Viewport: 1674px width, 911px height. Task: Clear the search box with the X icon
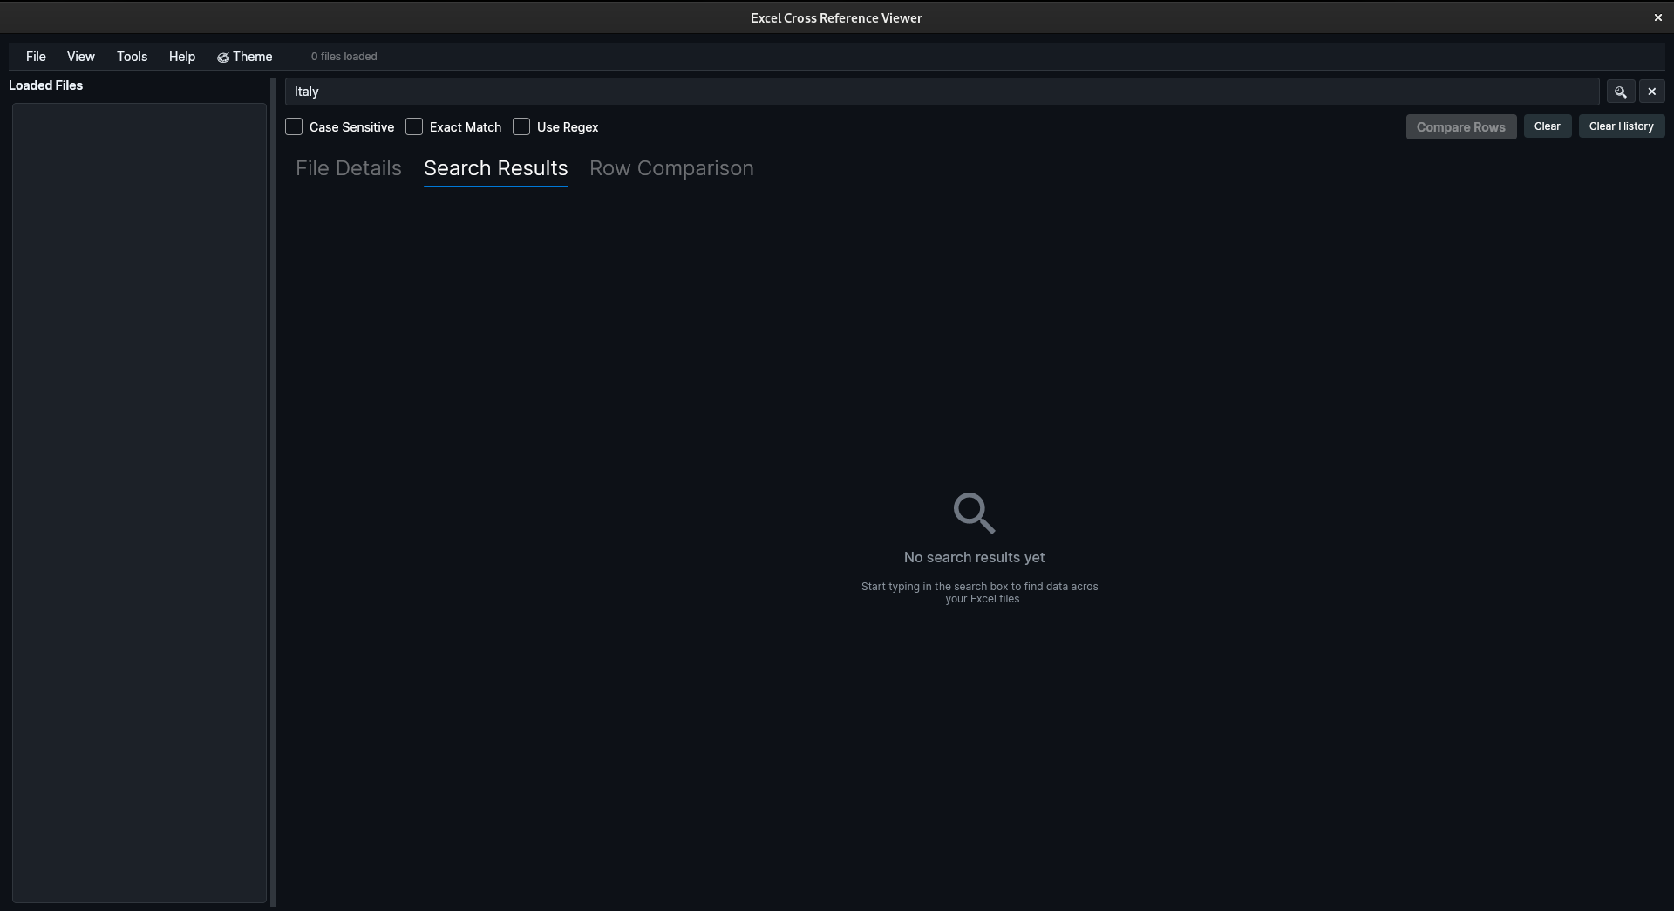click(1651, 92)
